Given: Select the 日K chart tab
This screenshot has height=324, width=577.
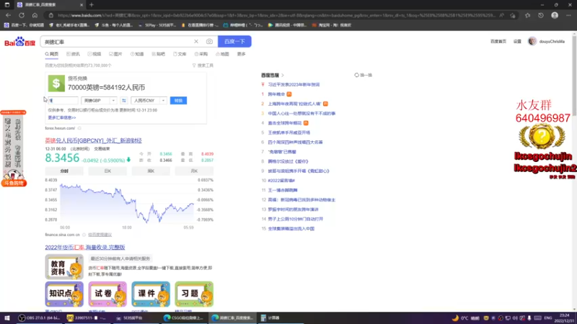Looking at the screenshot, I should tap(107, 171).
